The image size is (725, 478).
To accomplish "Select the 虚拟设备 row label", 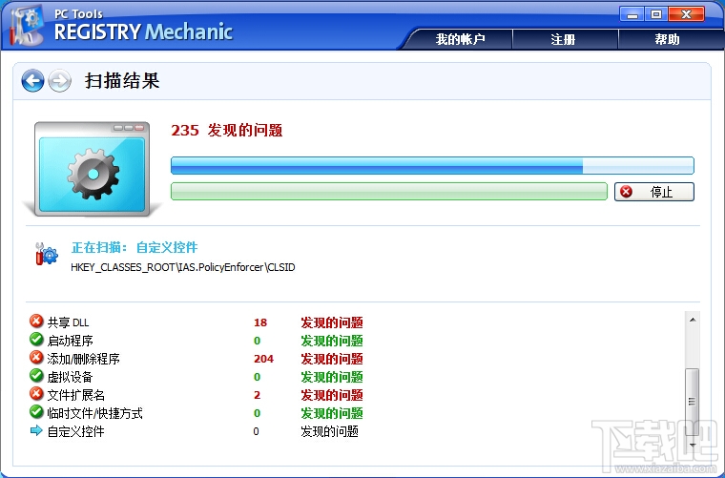I will [x=70, y=377].
